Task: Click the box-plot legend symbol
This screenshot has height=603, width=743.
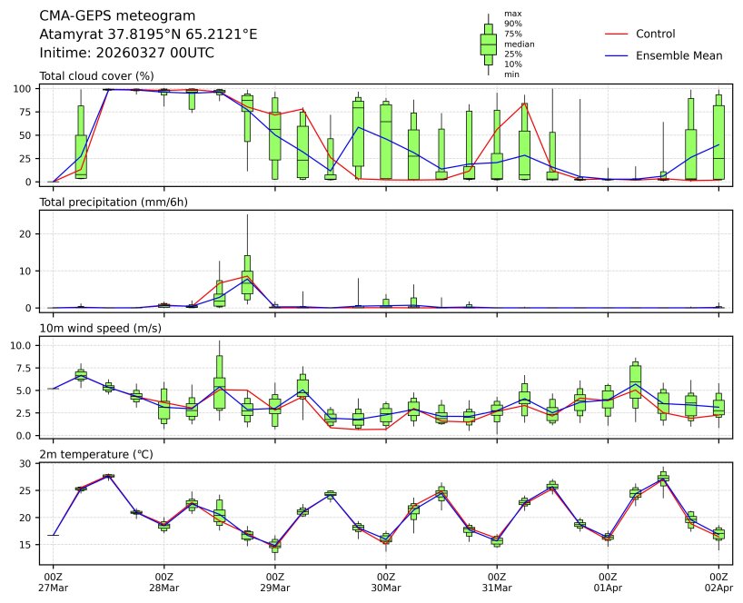Action: tap(488, 44)
